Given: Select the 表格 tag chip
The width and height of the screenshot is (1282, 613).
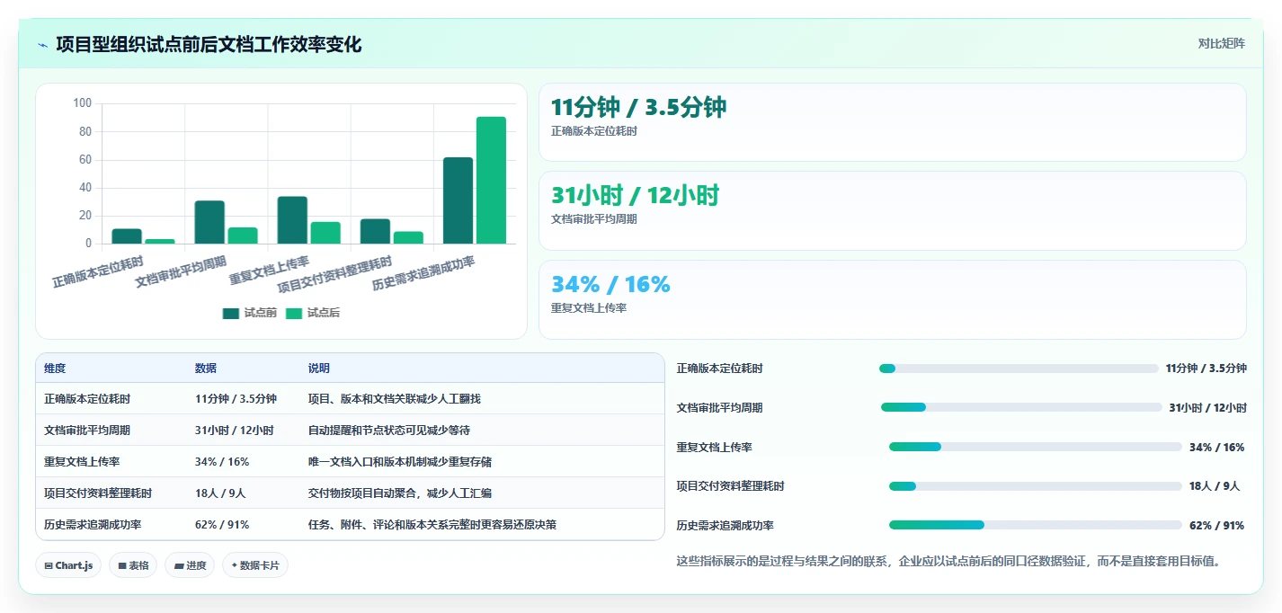Looking at the screenshot, I should tap(133, 565).
